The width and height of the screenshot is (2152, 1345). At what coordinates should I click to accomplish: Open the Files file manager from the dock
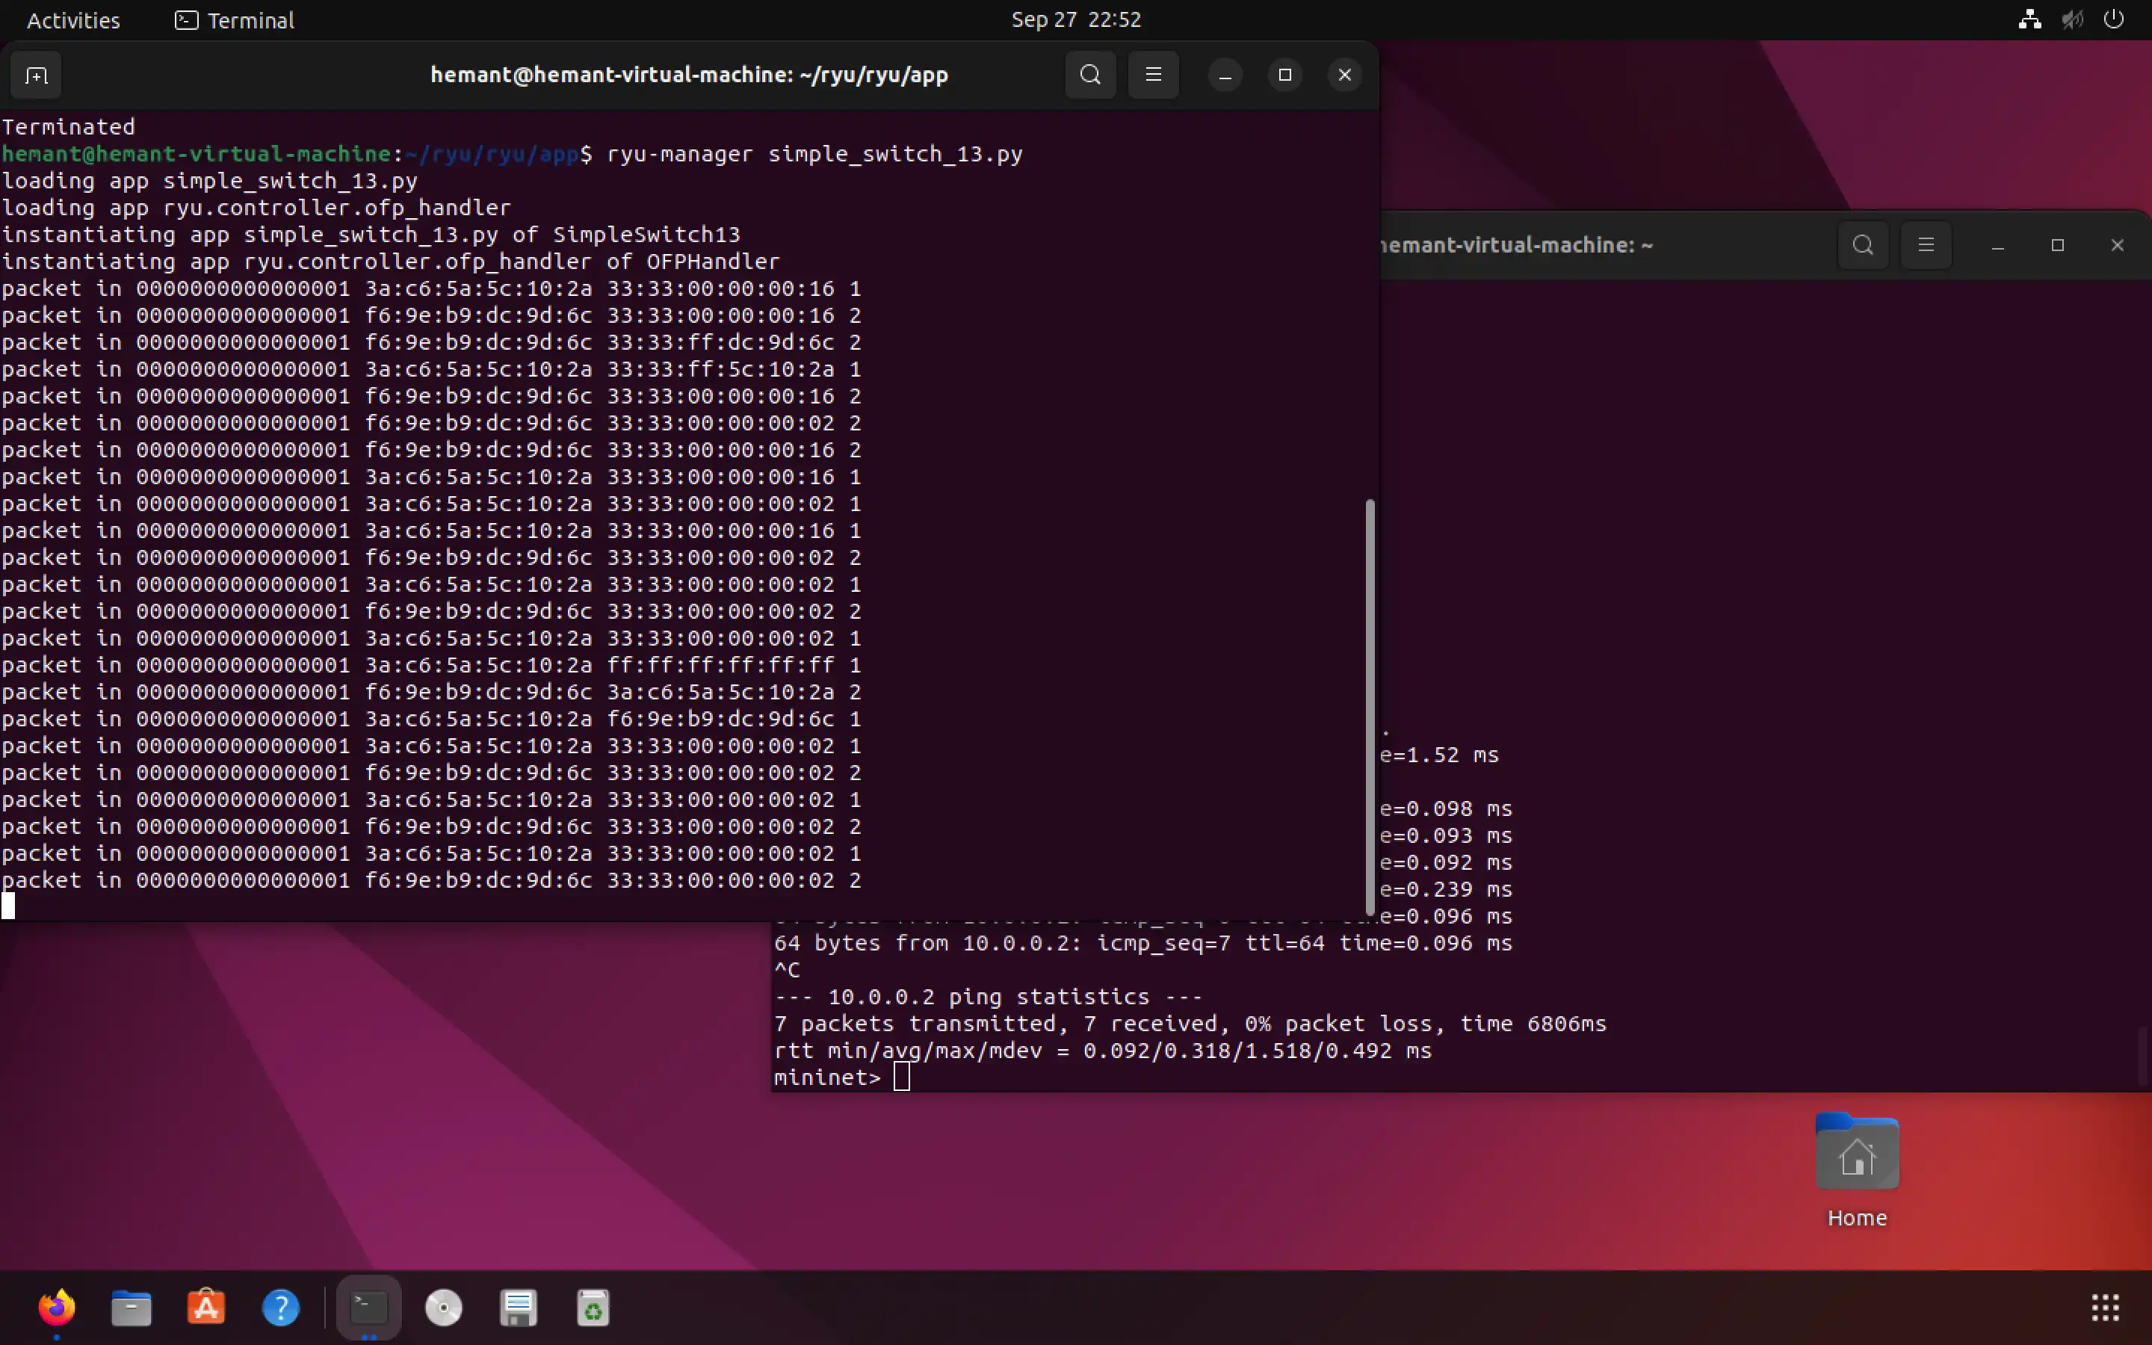coord(131,1308)
